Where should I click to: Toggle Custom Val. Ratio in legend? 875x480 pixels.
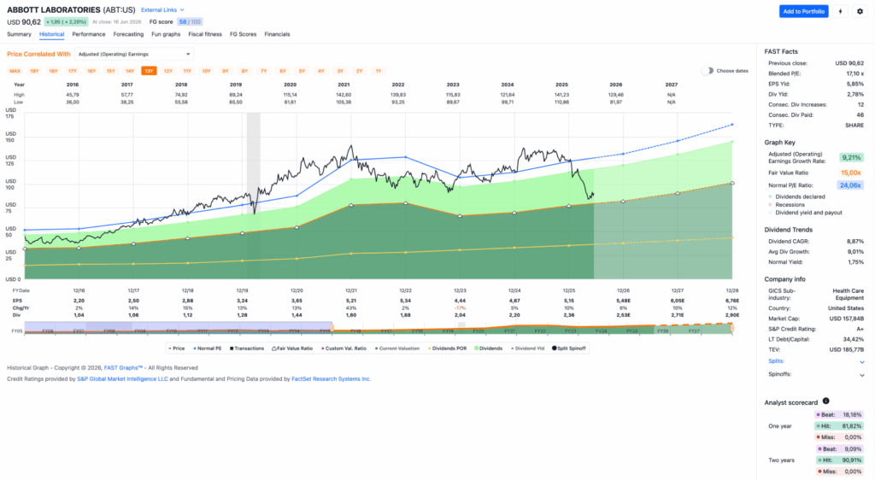click(x=344, y=348)
